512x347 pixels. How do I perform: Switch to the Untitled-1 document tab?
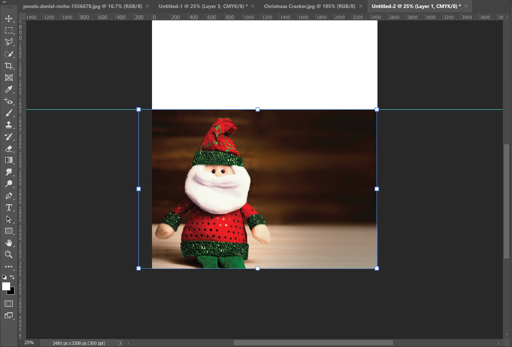point(203,6)
